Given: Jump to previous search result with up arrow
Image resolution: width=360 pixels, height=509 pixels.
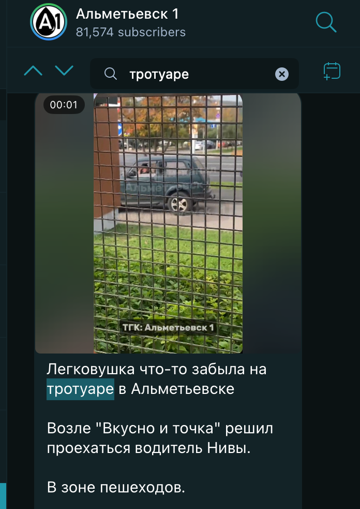Looking at the screenshot, I should pos(33,70).
